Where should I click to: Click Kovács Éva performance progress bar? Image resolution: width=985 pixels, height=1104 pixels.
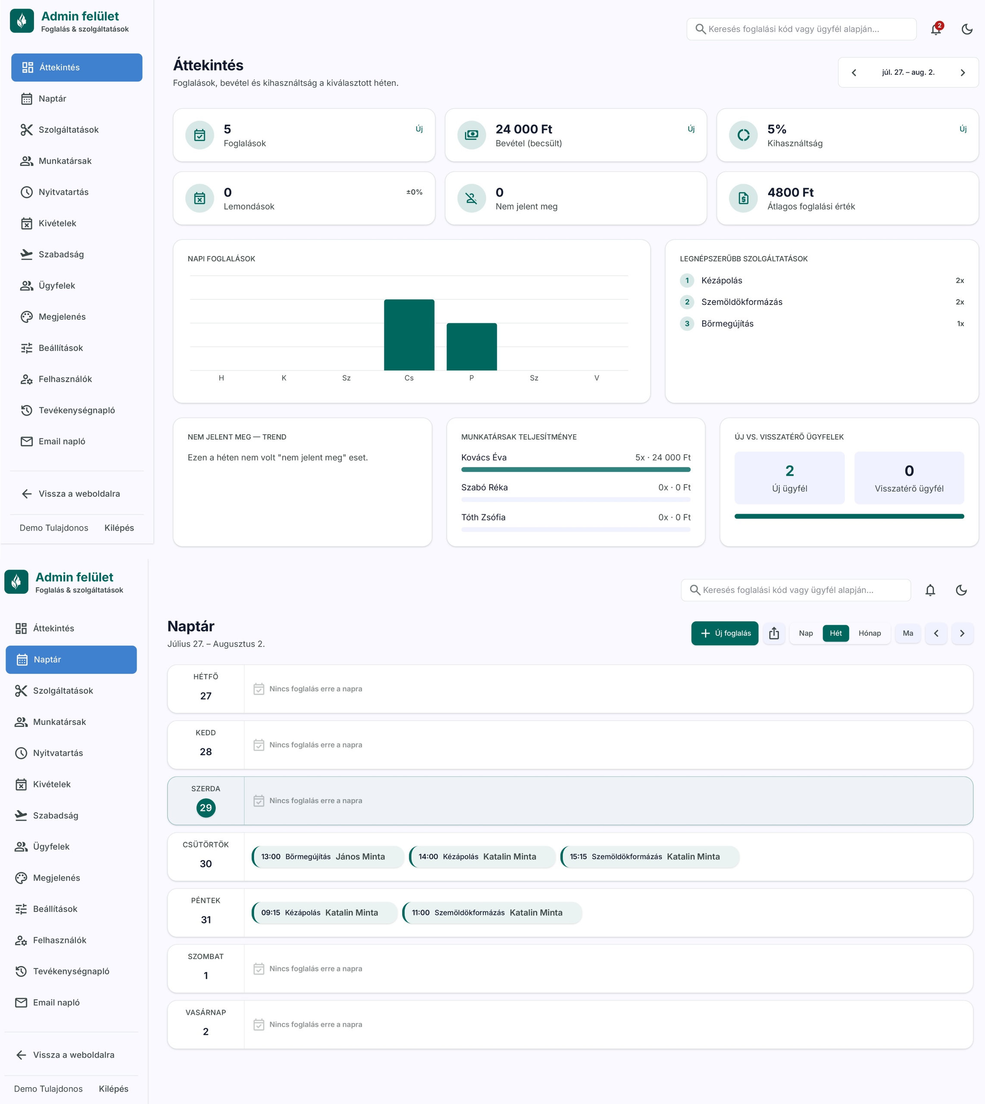pyautogui.click(x=576, y=470)
